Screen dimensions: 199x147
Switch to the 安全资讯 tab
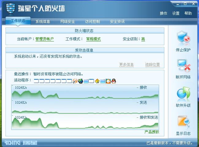coord(117,22)
